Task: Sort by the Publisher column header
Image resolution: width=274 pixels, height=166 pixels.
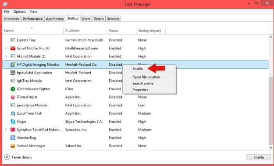Action: (x=85, y=31)
